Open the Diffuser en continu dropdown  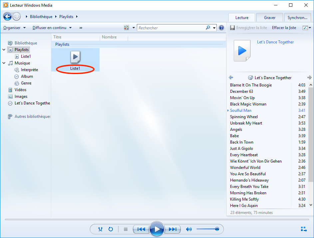52,28
